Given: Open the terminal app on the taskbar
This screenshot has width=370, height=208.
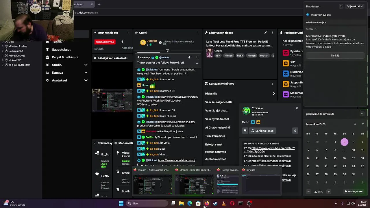Looking at the screenshot, I should click(240, 203).
